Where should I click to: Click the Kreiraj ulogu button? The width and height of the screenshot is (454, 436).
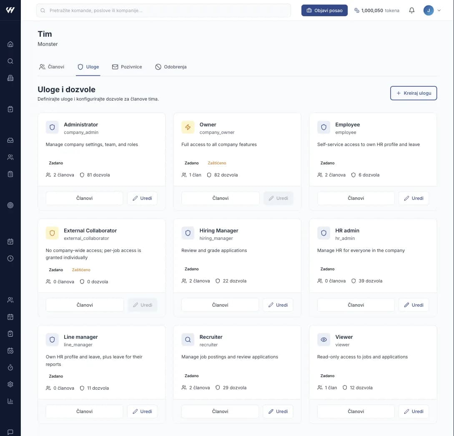tap(414, 93)
